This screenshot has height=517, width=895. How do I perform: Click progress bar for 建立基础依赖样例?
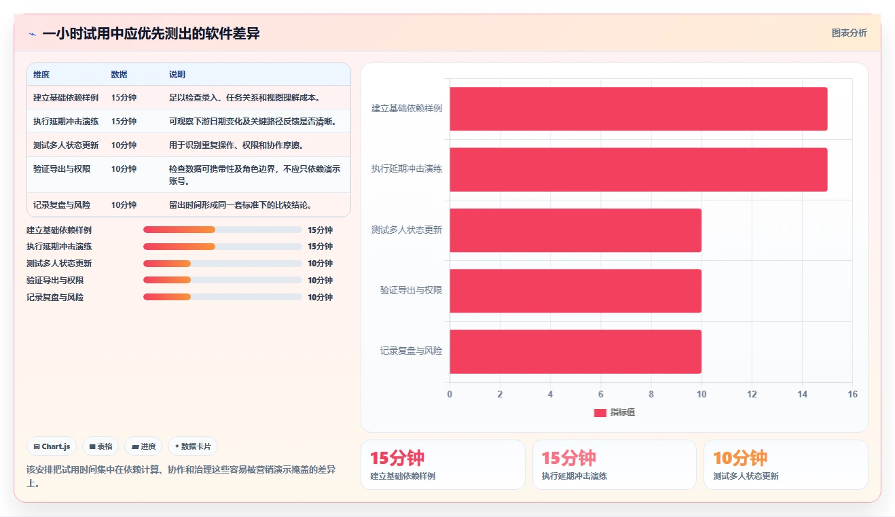[x=223, y=230]
